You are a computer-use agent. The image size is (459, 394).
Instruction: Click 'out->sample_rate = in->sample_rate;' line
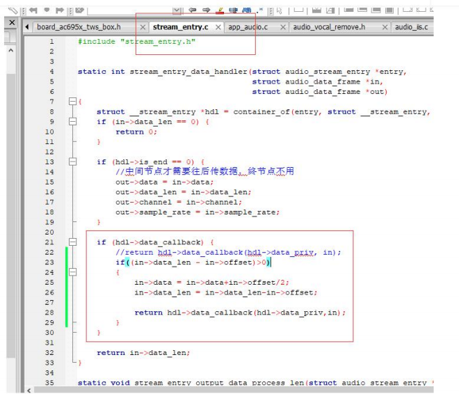pos(198,212)
